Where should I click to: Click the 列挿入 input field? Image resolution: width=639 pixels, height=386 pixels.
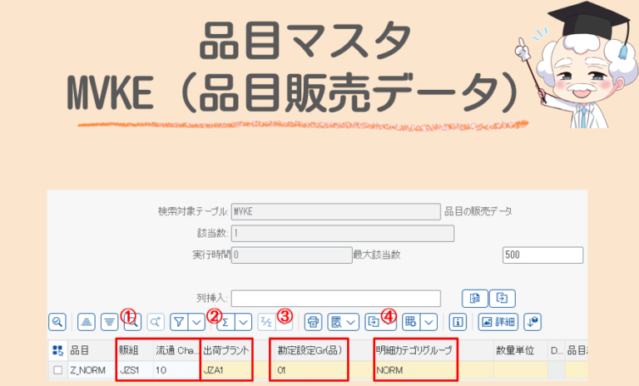point(342,298)
